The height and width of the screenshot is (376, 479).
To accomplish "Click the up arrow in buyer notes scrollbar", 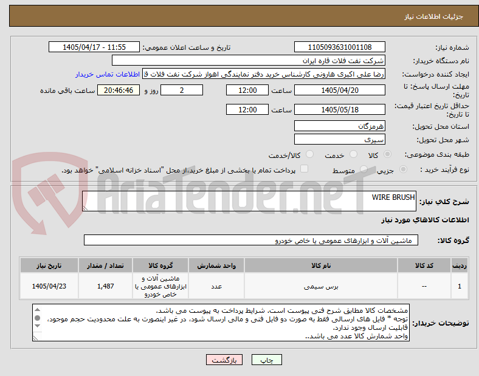I will pyautogui.click(x=37, y=310).
